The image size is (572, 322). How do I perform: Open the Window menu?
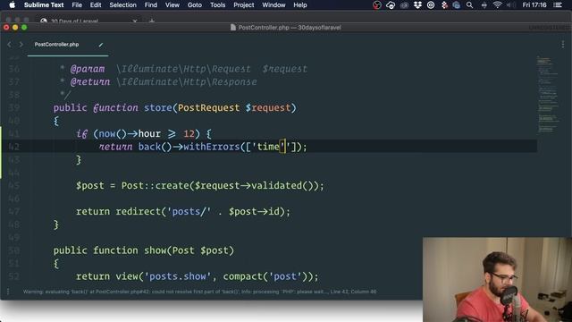coord(273,5)
